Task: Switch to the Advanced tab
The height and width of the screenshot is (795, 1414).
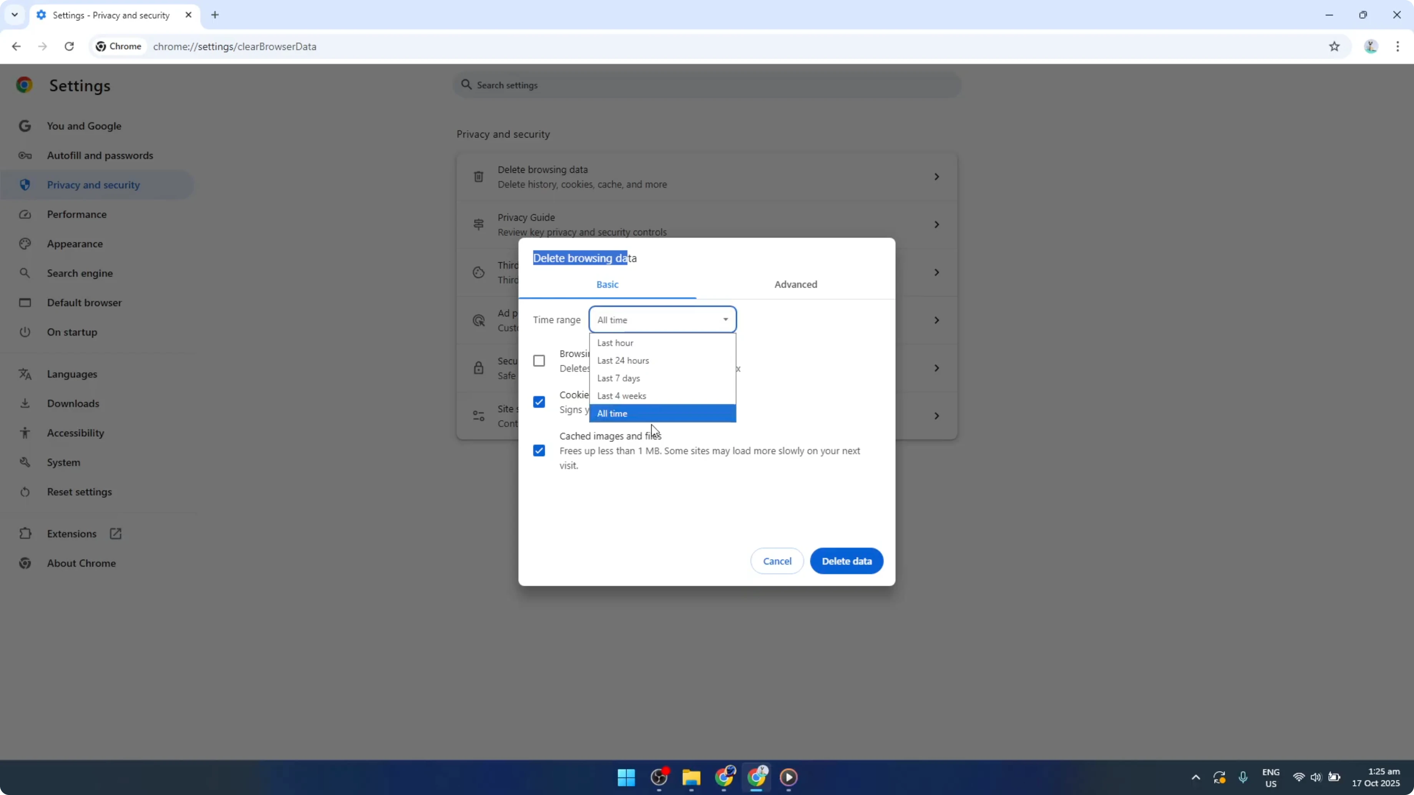Action: [795, 285]
